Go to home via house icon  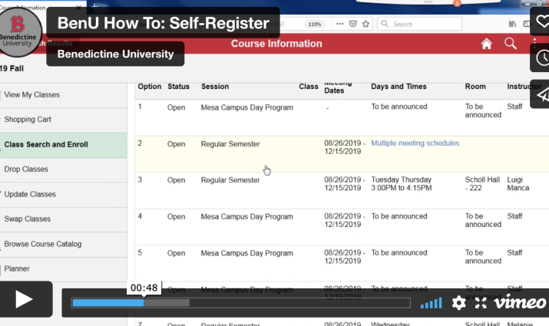coord(486,44)
